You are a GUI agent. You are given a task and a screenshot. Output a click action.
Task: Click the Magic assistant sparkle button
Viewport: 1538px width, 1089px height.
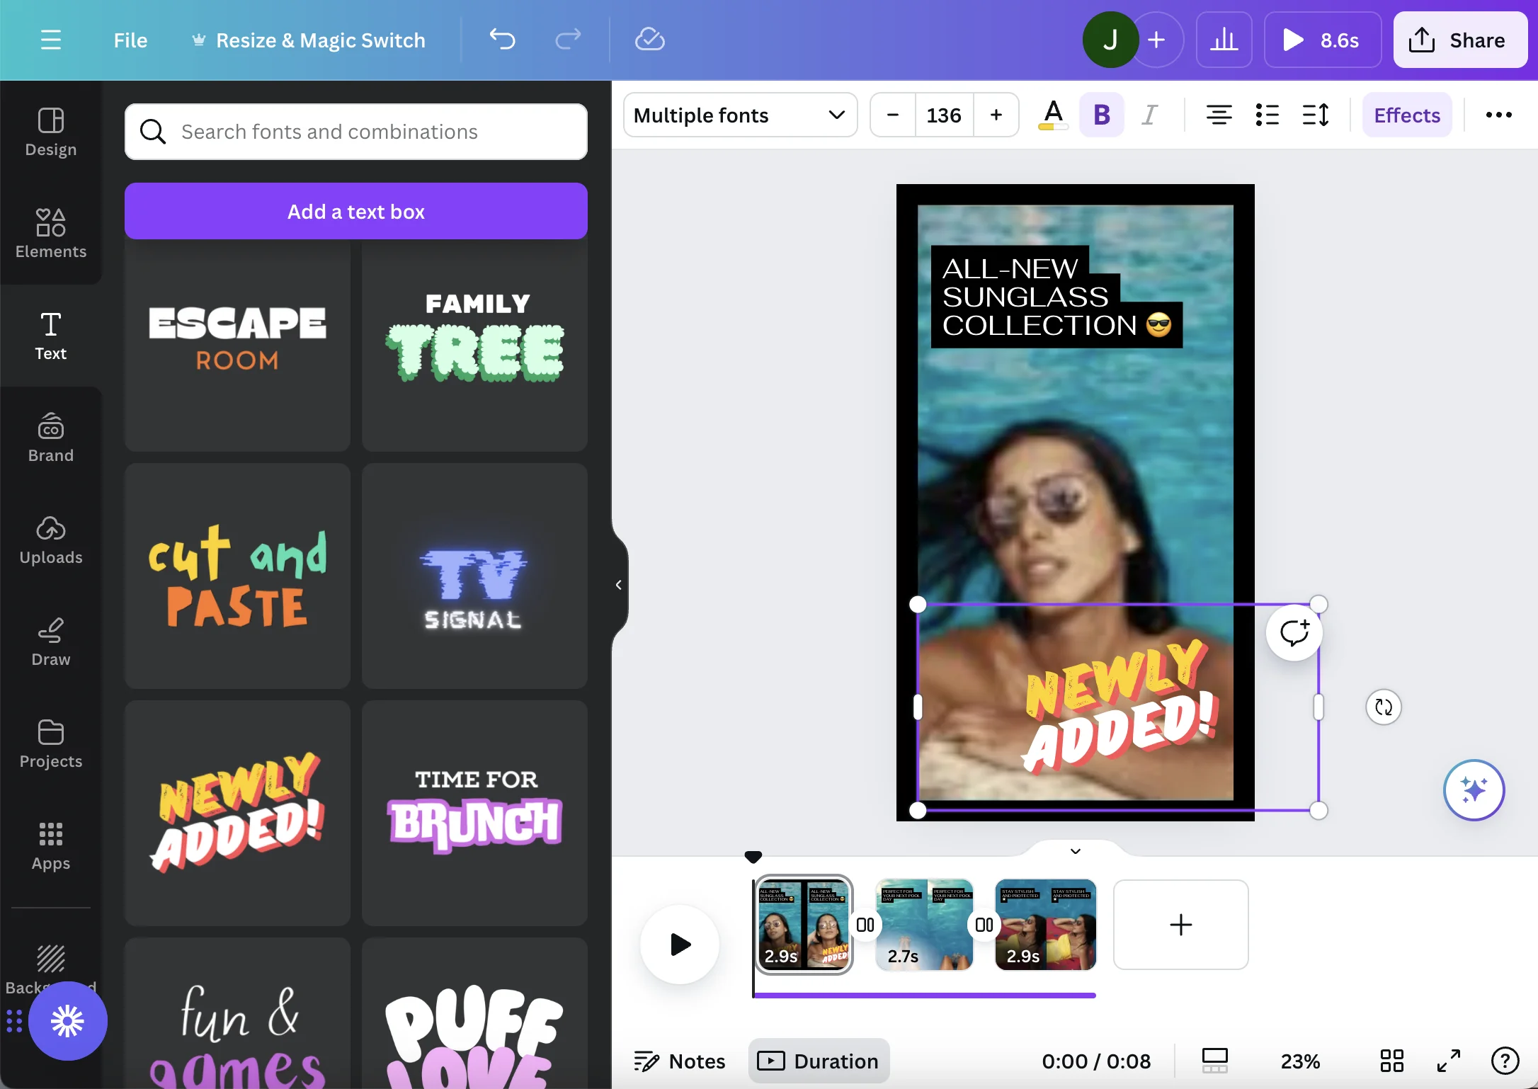[1474, 789]
